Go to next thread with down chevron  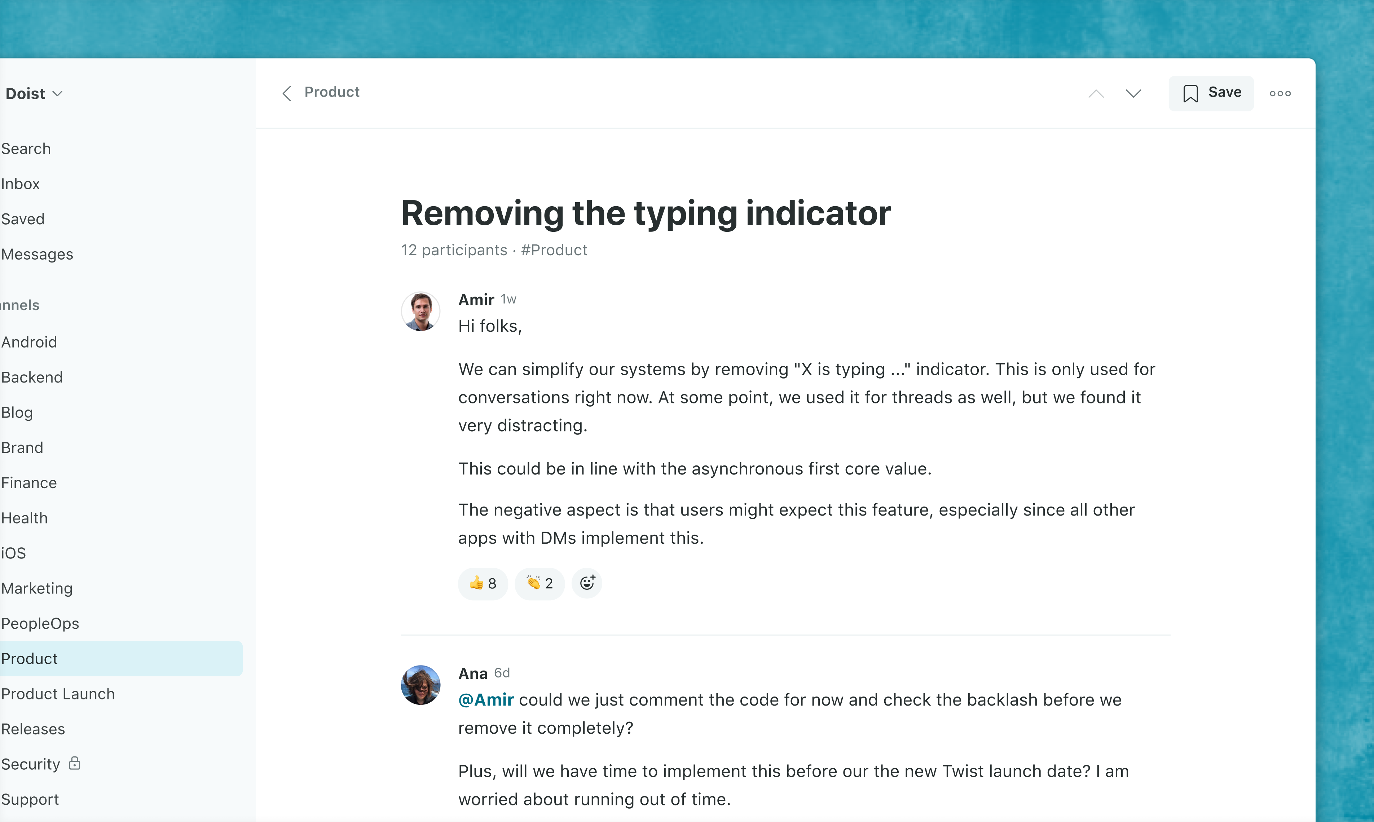coord(1133,93)
